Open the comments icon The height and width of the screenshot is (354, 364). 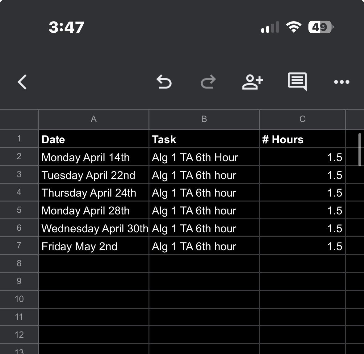[297, 82]
